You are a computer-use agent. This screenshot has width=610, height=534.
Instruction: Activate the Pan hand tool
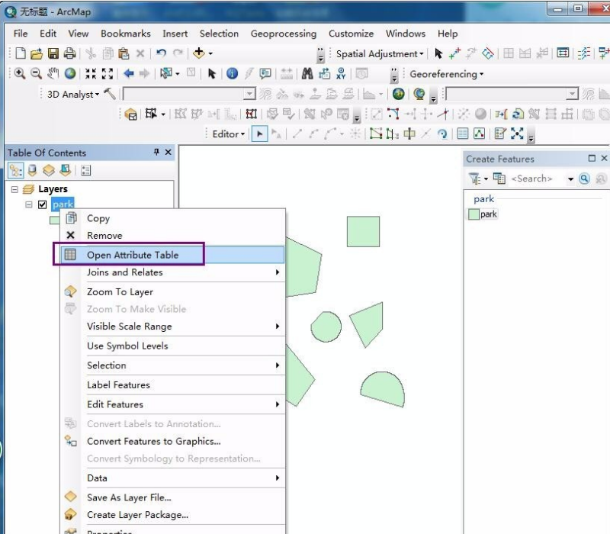click(53, 73)
